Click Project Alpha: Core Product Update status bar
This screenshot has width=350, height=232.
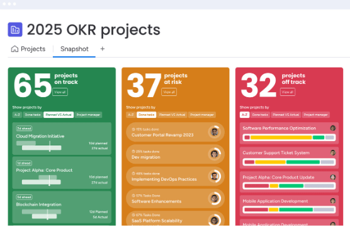[289, 186]
